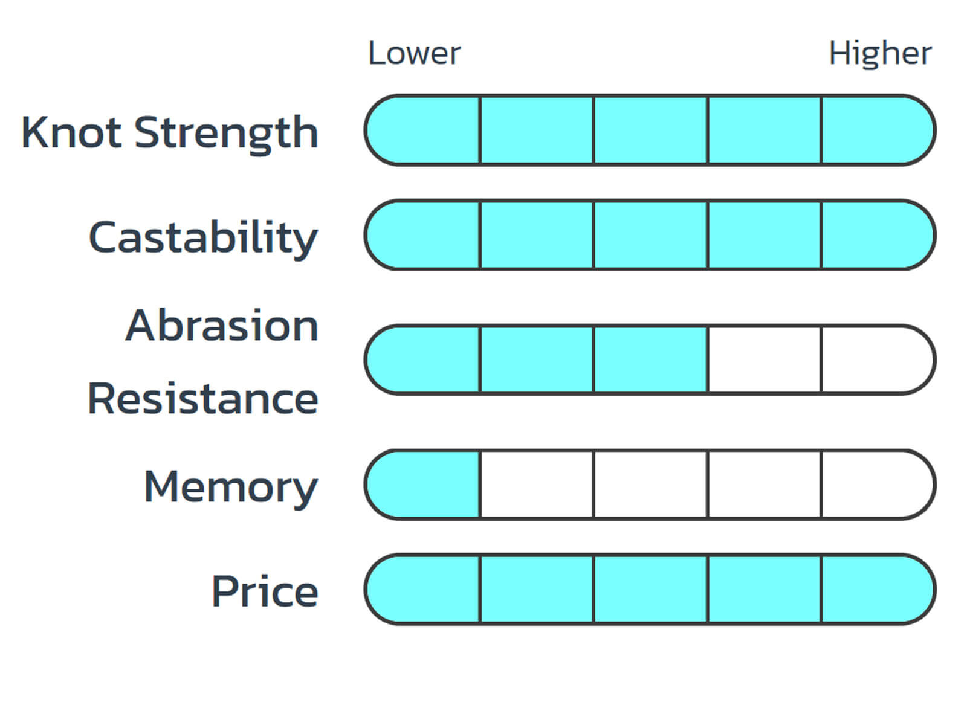The width and height of the screenshot is (967, 725).
Task: Click the rightmost segment of Price bar
Action: point(876,589)
